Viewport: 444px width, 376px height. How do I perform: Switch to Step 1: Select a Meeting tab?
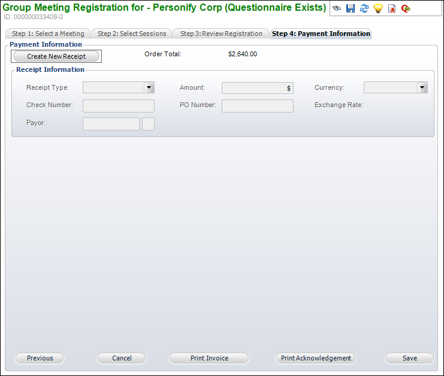[48, 34]
